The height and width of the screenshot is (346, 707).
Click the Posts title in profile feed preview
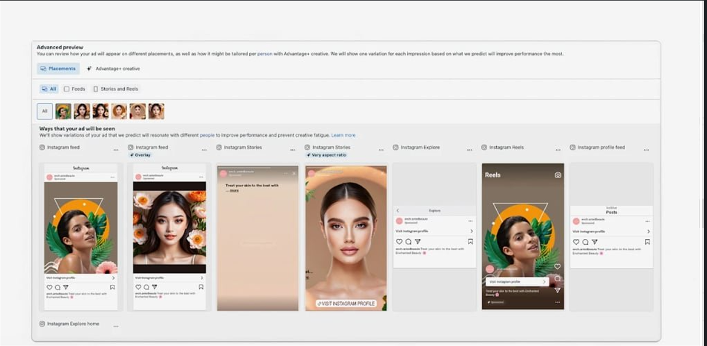point(611,212)
